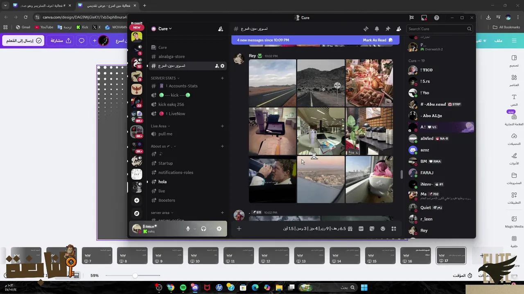Open microphone input options arrow
The width and height of the screenshot is (524, 294).
tap(194, 229)
